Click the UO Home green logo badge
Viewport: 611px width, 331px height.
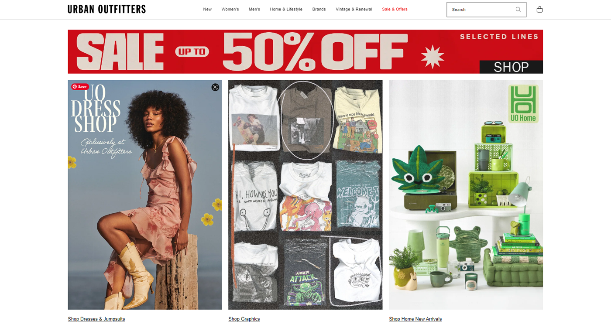click(x=524, y=104)
